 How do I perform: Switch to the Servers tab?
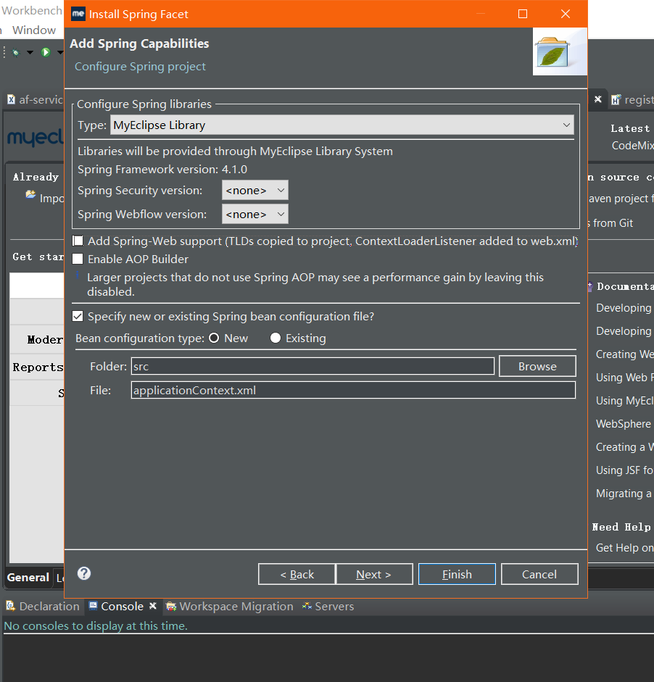328,607
